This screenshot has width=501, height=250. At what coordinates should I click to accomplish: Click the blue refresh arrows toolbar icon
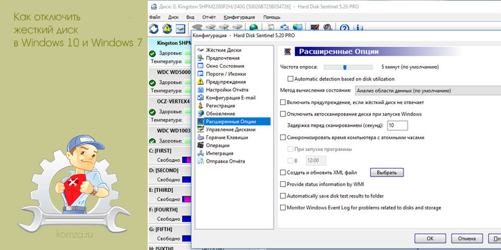tap(153, 29)
